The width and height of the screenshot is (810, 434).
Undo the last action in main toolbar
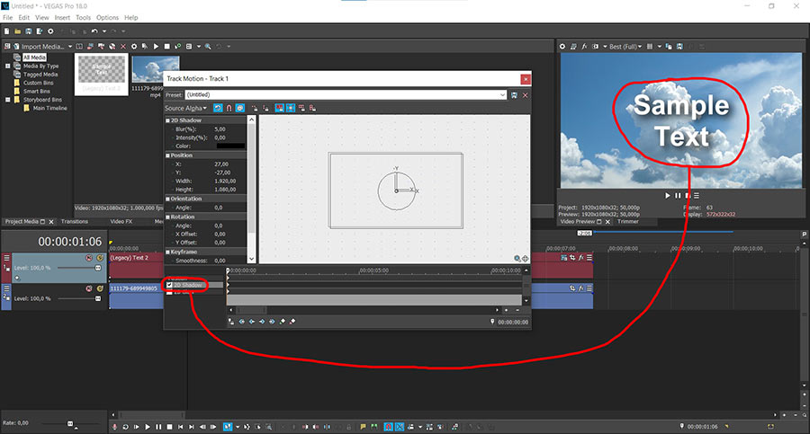(94, 31)
